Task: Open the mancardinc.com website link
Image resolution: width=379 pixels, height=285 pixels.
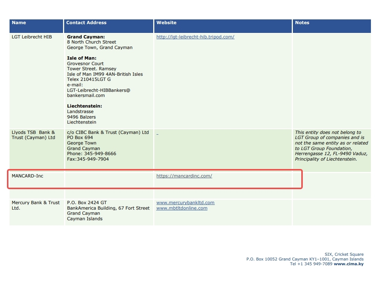Action: pos(184,176)
